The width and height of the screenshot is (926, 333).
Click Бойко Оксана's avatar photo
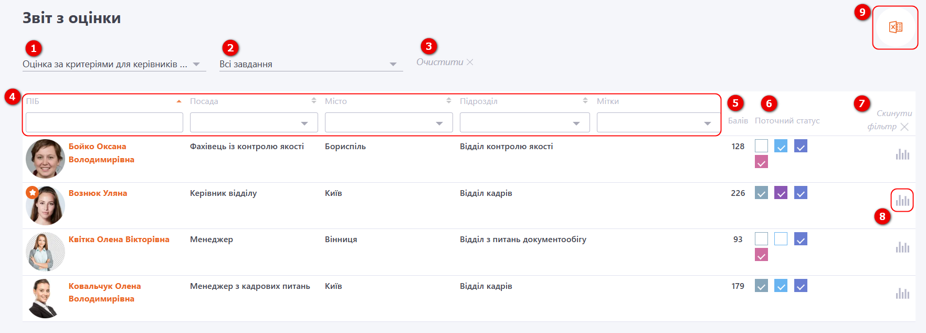(45, 159)
